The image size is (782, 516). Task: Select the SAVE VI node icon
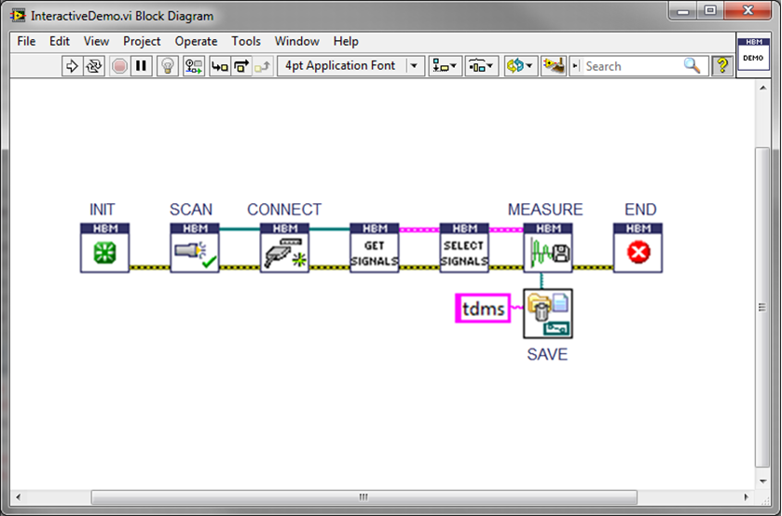coord(548,313)
